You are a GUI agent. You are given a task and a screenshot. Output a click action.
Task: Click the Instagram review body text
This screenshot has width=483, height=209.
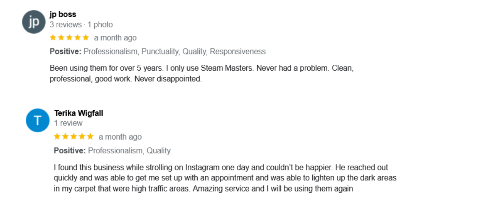click(x=225, y=178)
